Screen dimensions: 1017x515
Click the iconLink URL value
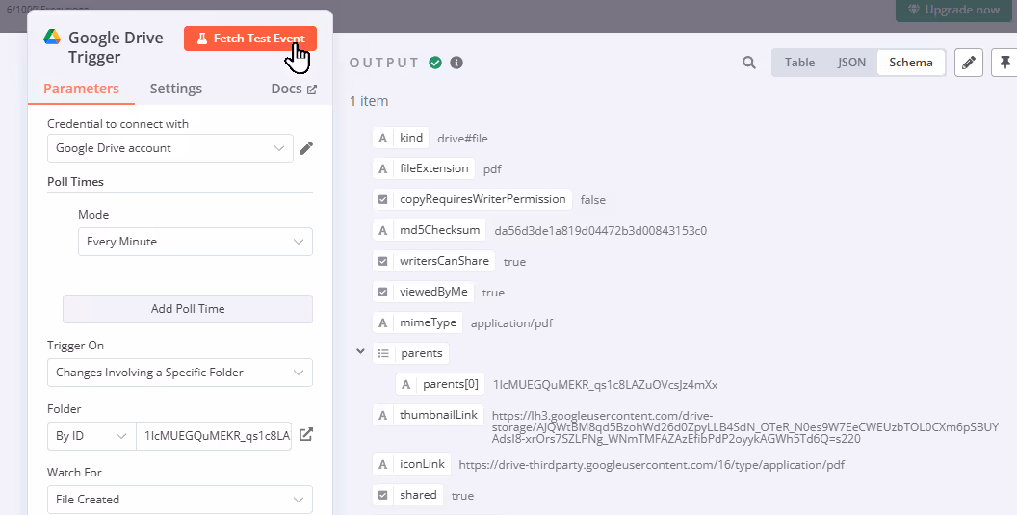pos(652,464)
